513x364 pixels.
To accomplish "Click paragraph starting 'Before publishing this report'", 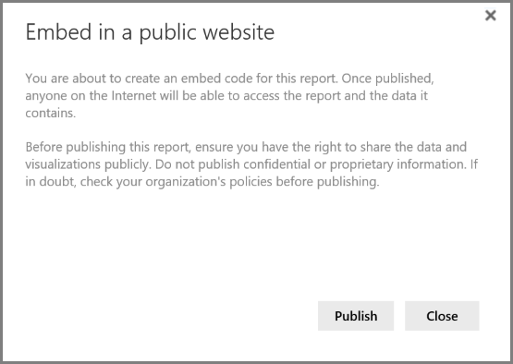I will coord(251,164).
